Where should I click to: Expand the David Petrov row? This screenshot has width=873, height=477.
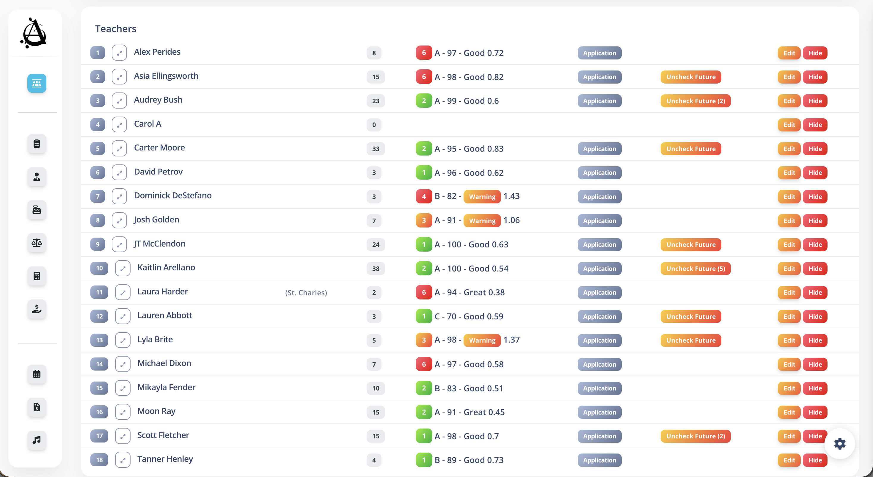point(119,172)
